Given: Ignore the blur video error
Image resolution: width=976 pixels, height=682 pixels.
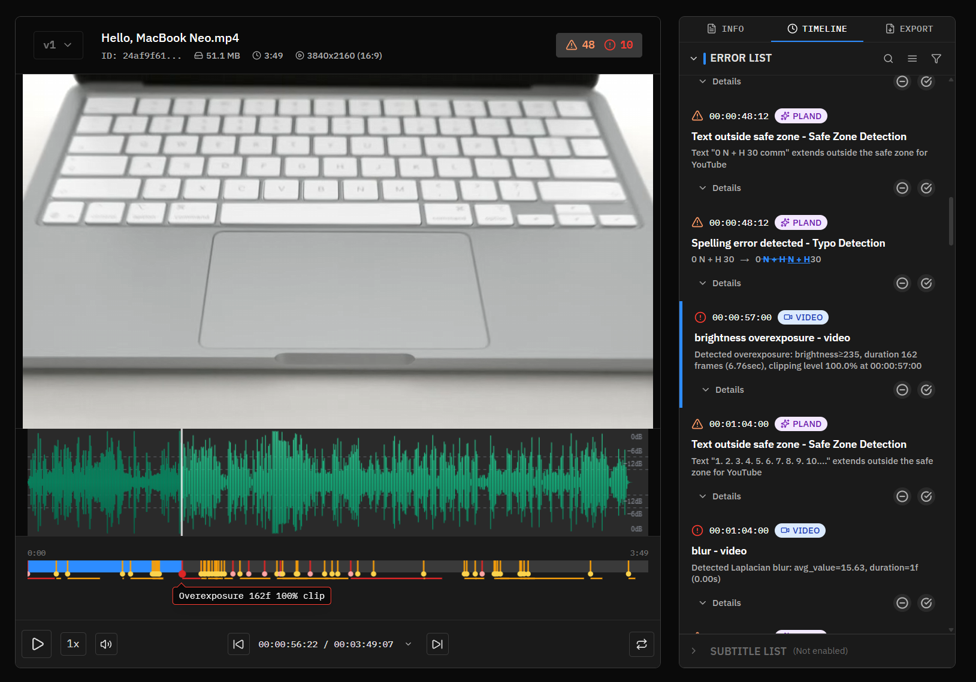Looking at the screenshot, I should pyautogui.click(x=902, y=603).
